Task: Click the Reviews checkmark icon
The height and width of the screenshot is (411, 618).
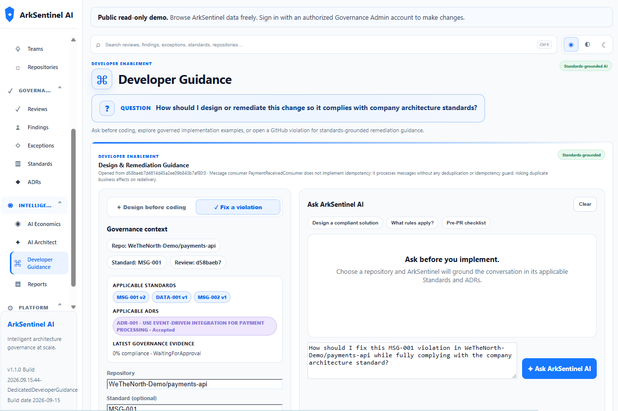Action: pos(18,109)
